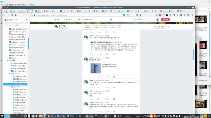
Task: Open Firefox Library icon in toolbar
Action: point(156,15)
